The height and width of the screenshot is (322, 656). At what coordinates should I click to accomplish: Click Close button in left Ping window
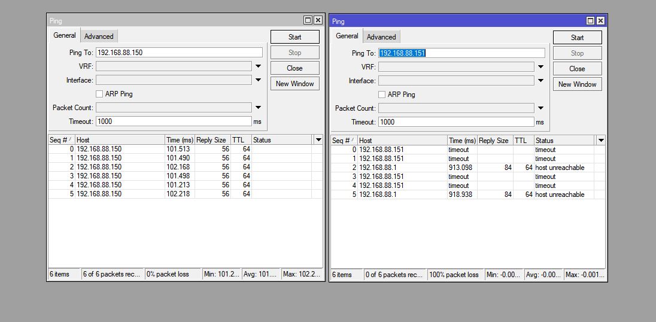pos(294,68)
